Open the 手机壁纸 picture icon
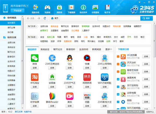The height and width of the screenshot is (114, 156). (x=95, y=7)
